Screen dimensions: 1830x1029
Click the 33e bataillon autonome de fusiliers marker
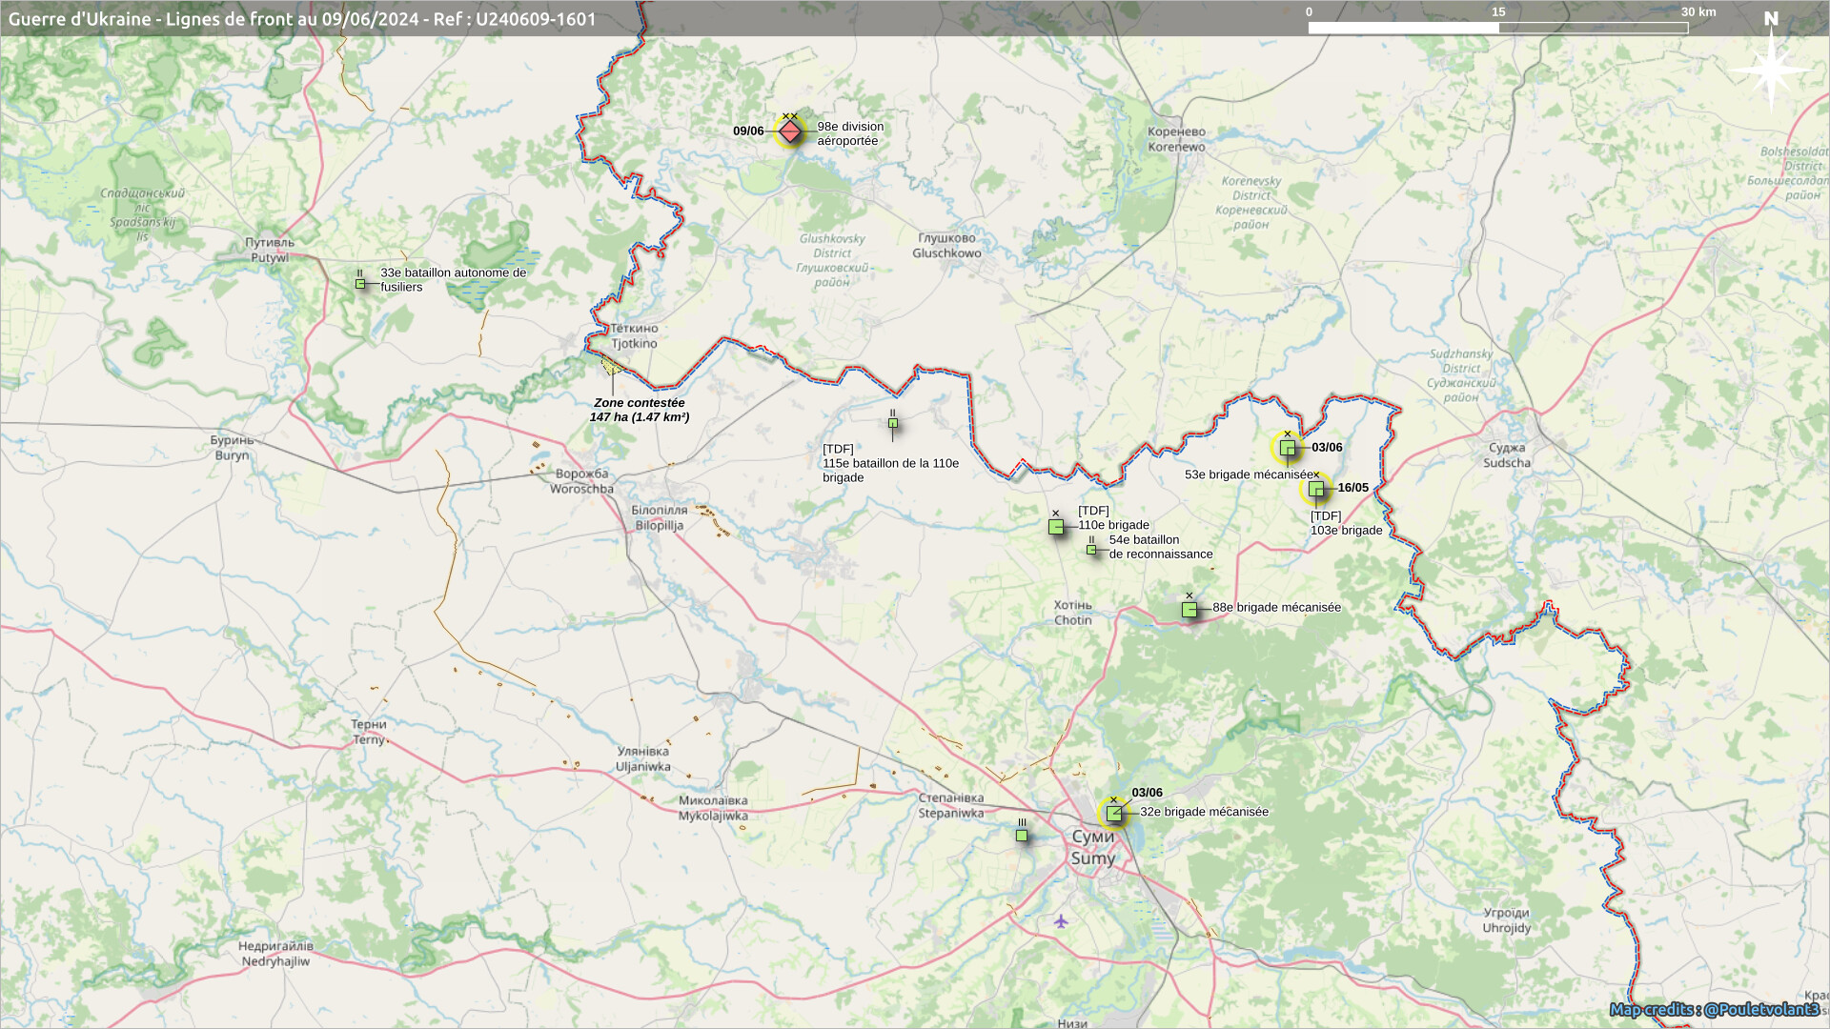pos(360,283)
